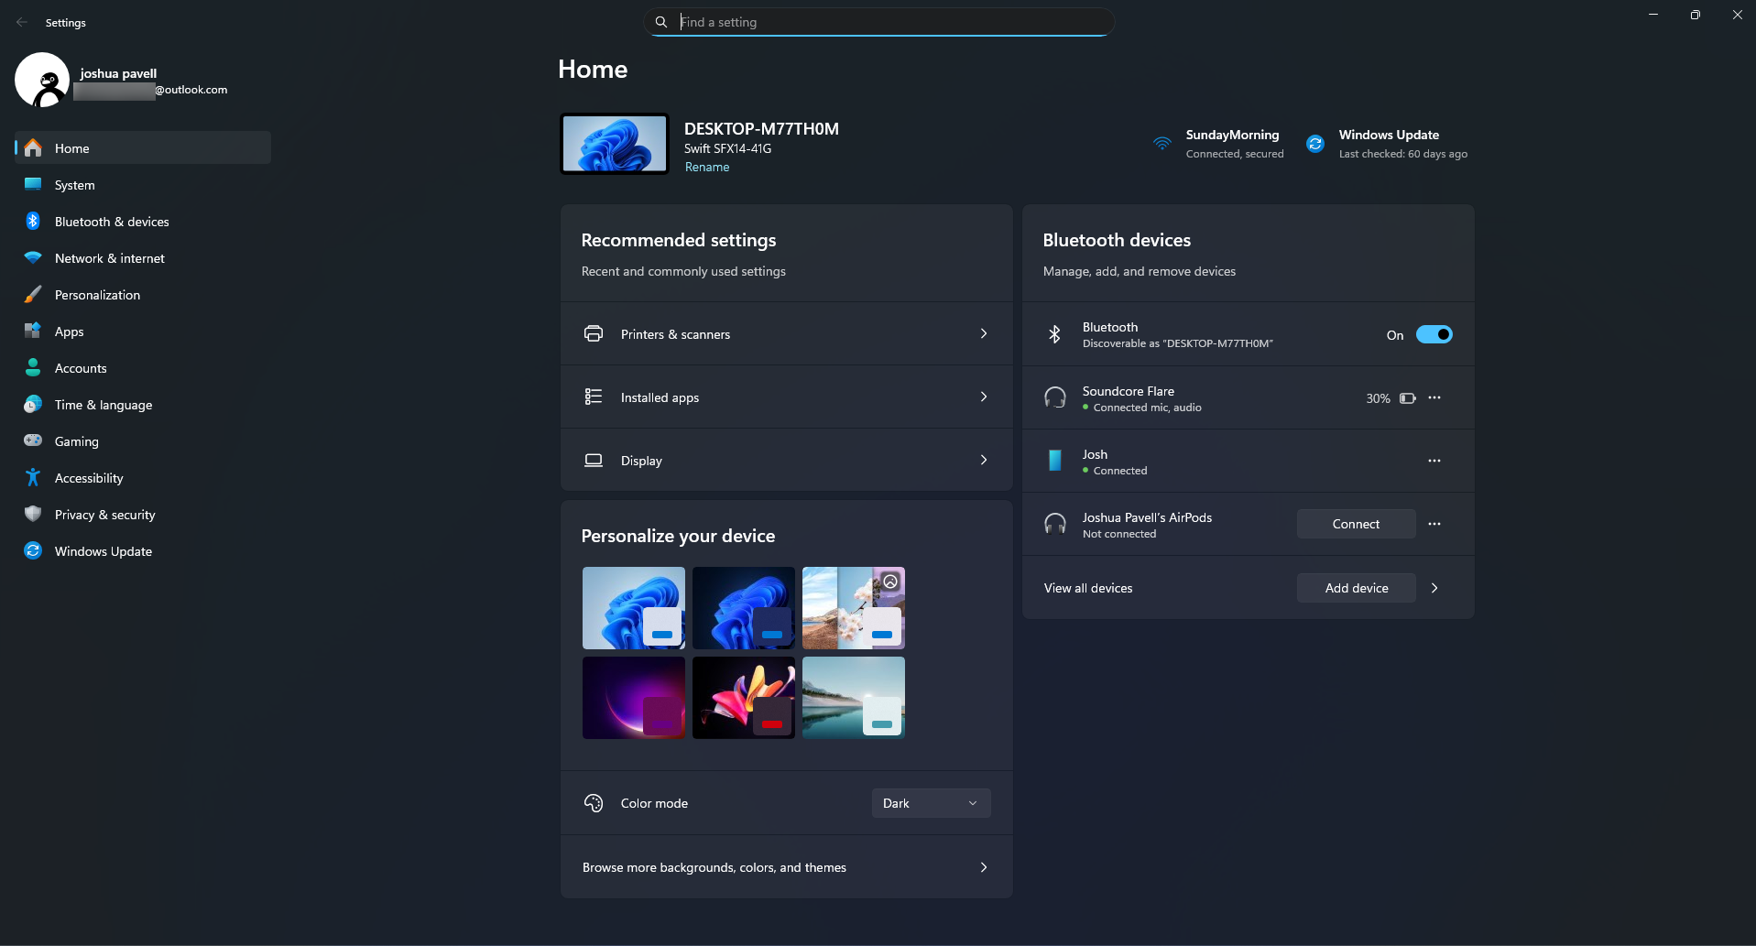Viewport: 1756px width, 946px height.
Task: Click the Time & language clock icon
Action: coord(33,404)
